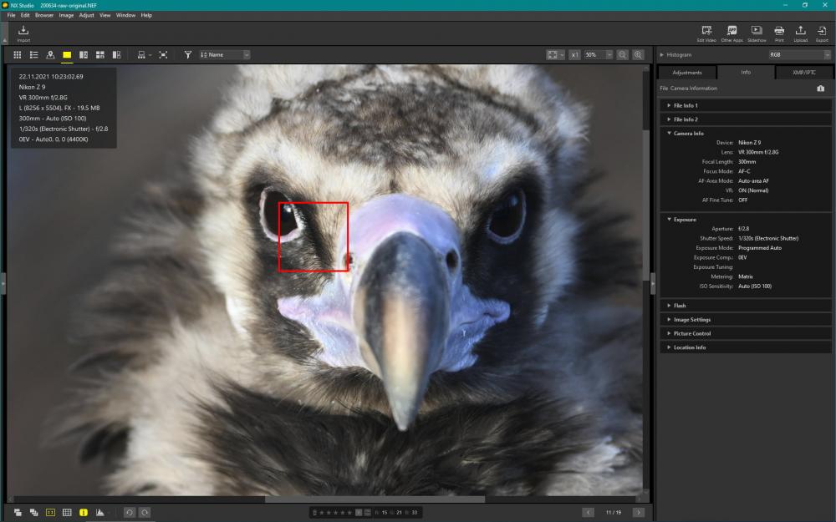Open the filter funnel tool

(x=187, y=55)
